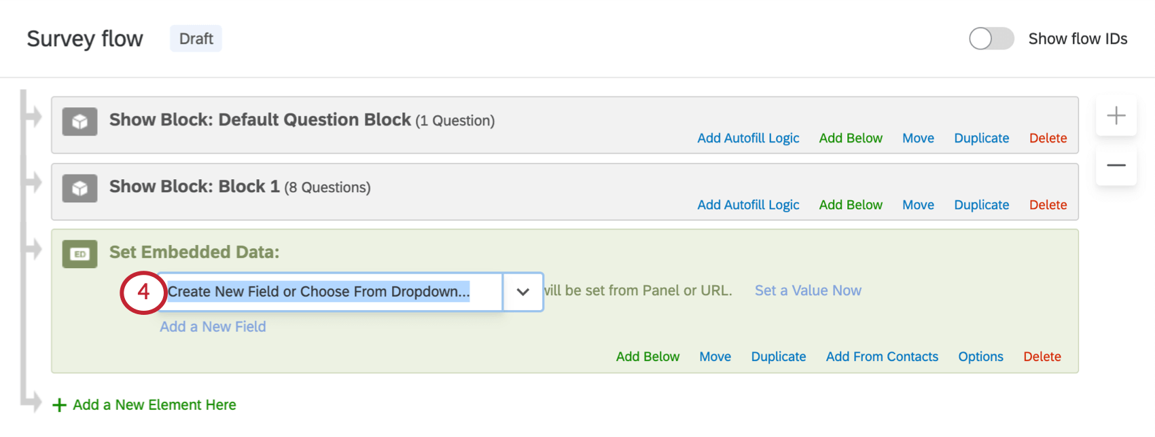
Task: Click the Draft status badge
Action: coord(196,39)
